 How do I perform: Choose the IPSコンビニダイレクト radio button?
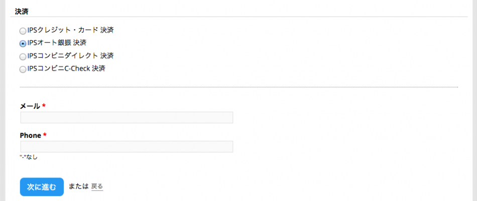tap(23, 57)
